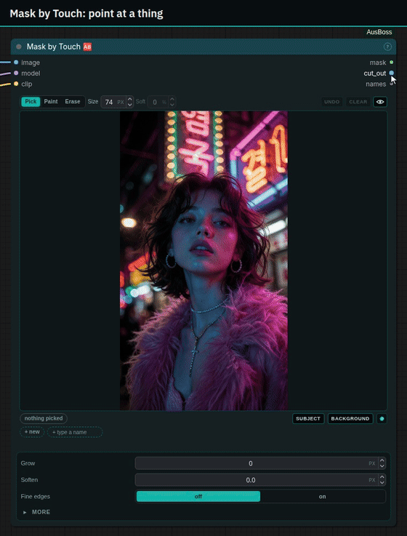Increase brush Size with up arrow
The image size is (407, 536).
tap(129, 99)
